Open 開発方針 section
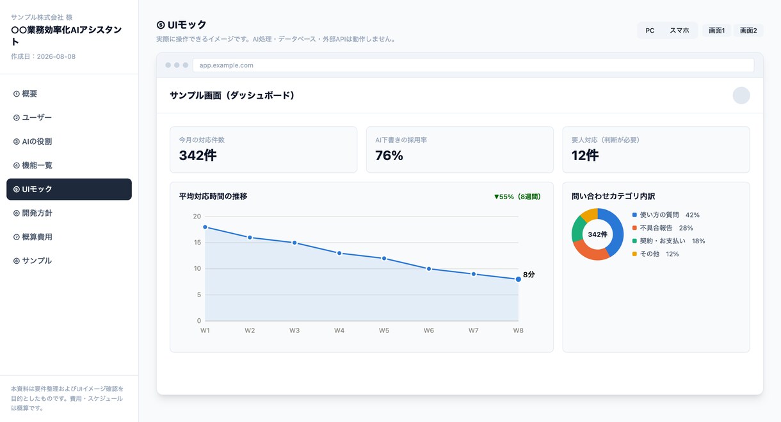The height and width of the screenshot is (422, 781). [x=69, y=213]
